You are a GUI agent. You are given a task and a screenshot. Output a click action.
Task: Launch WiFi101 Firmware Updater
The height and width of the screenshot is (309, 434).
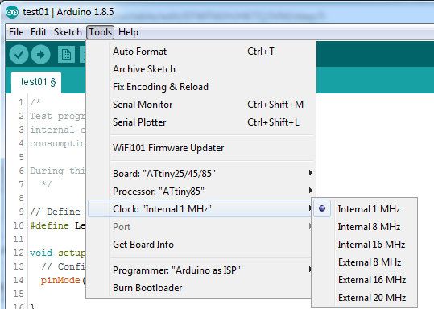tap(200, 148)
